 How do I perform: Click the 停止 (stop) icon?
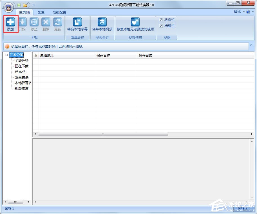tap(34, 24)
